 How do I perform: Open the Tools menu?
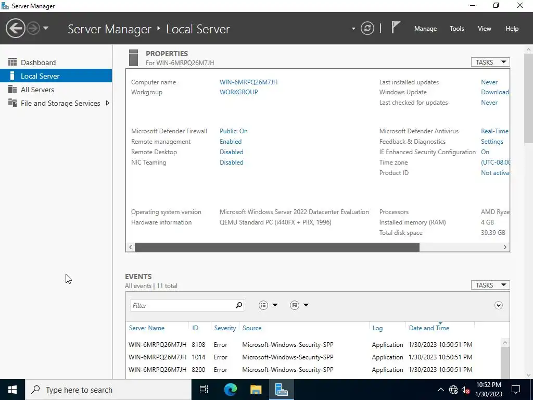(x=457, y=29)
